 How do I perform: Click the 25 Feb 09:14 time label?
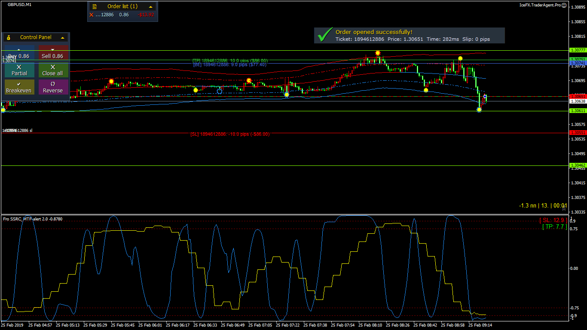tap(480, 325)
